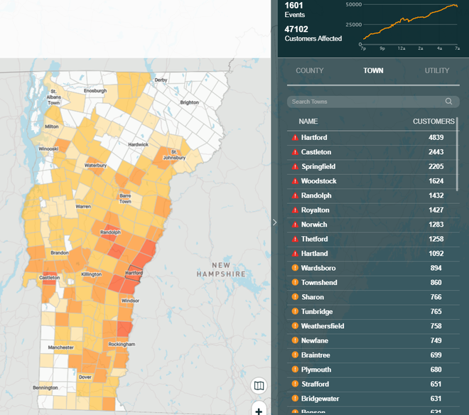Click the search magnifier icon
The height and width of the screenshot is (415, 469).
pos(448,102)
